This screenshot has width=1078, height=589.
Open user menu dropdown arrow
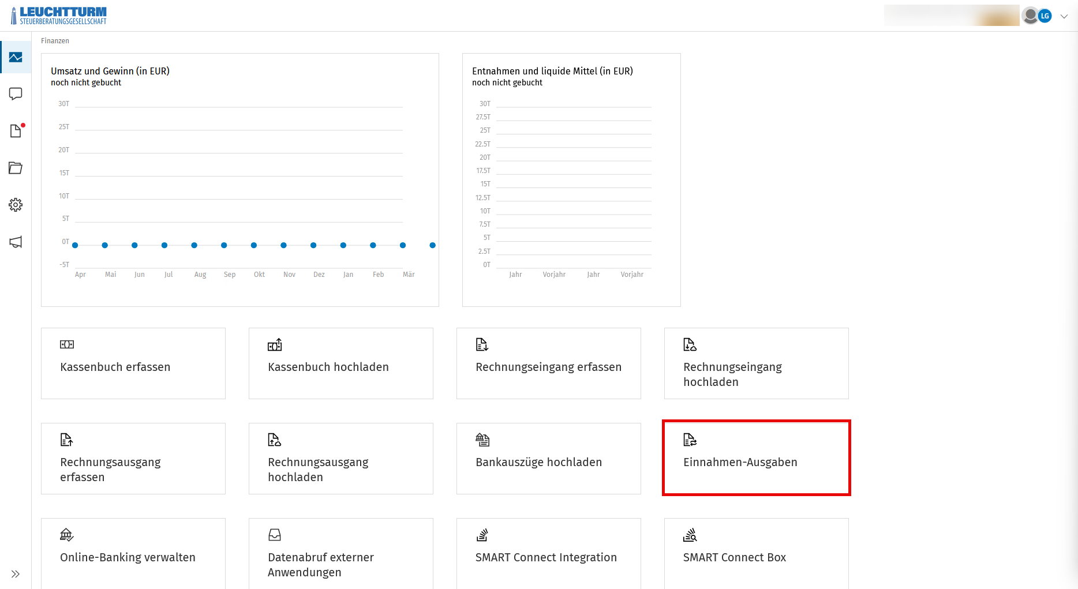pos(1064,16)
